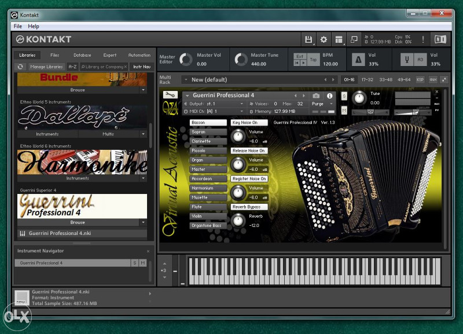The height and width of the screenshot is (334, 463).
Task: Click the exclamation panic button
Action: [x=423, y=39]
